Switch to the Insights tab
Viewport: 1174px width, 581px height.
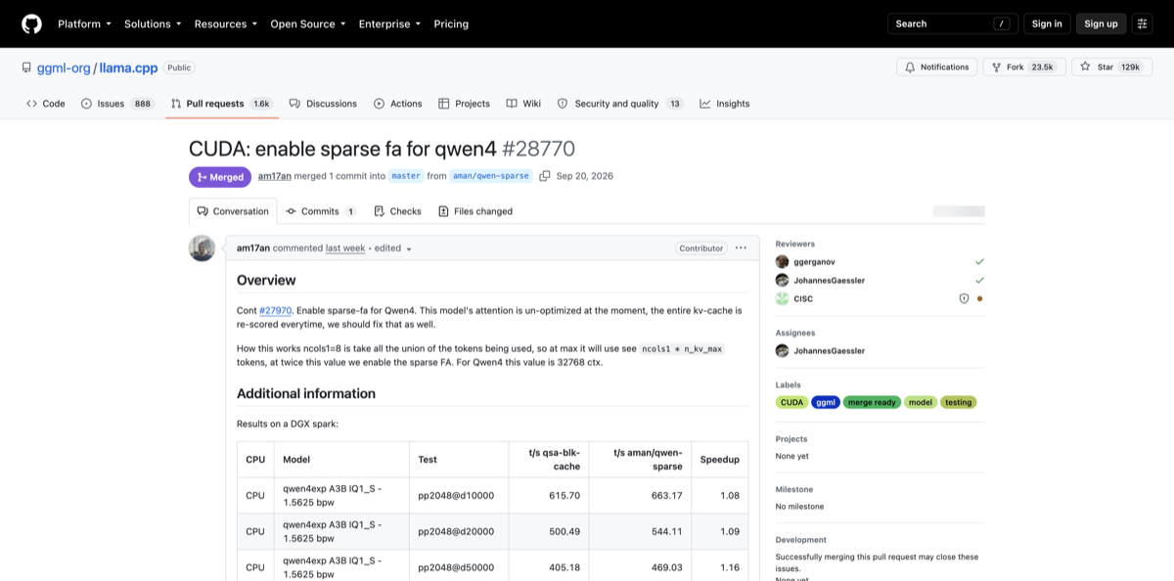point(725,104)
